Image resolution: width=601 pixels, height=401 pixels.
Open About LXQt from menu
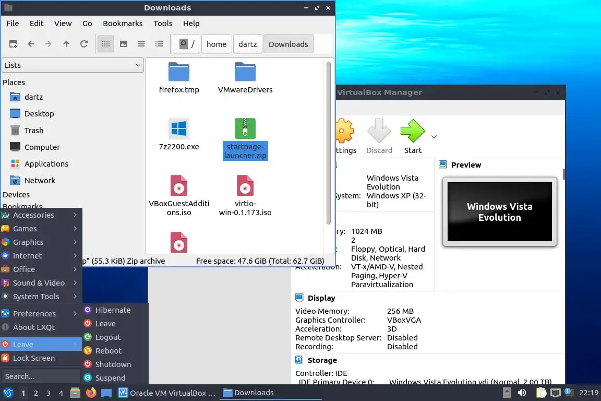click(41, 327)
